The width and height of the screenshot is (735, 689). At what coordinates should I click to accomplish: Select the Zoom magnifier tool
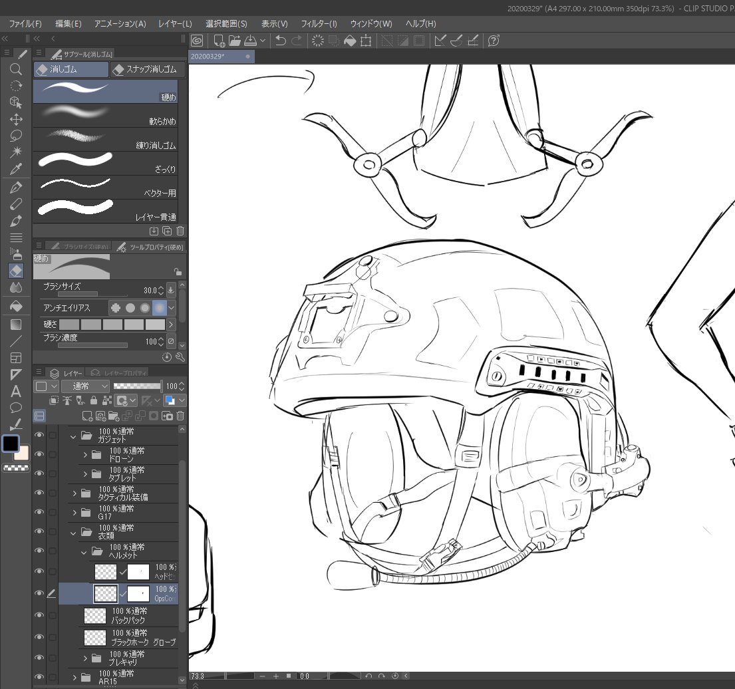click(15, 69)
